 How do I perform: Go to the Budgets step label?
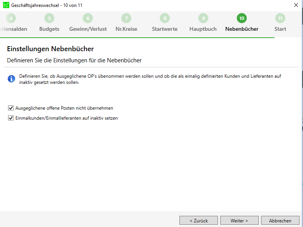(x=49, y=29)
